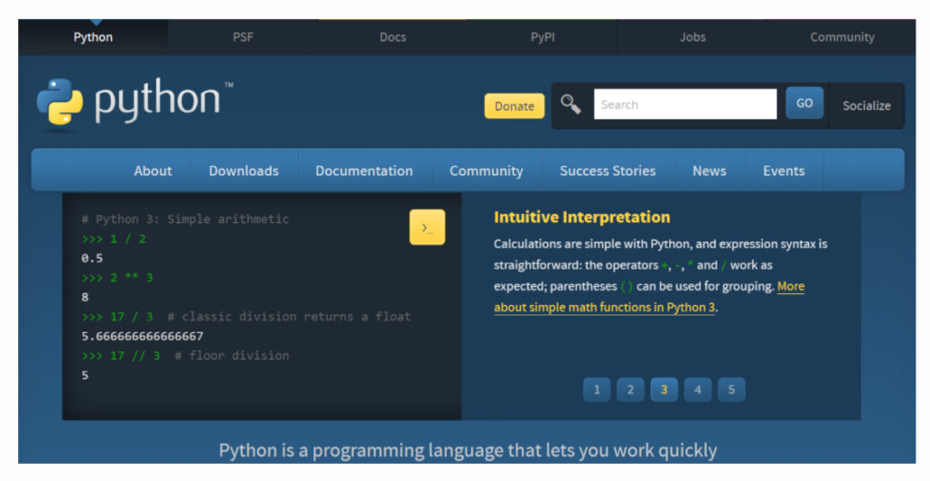Select carousel slide 4
Screen dimensions: 930x481
[x=697, y=389]
